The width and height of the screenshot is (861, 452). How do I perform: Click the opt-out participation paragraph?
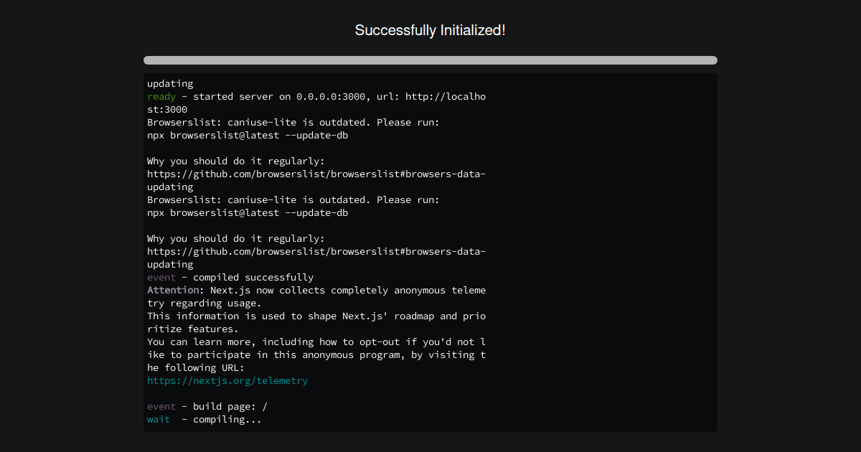[x=316, y=354]
